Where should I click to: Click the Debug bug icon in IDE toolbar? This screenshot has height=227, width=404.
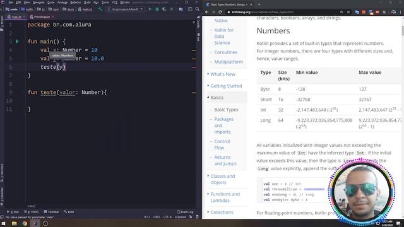tap(157, 9)
